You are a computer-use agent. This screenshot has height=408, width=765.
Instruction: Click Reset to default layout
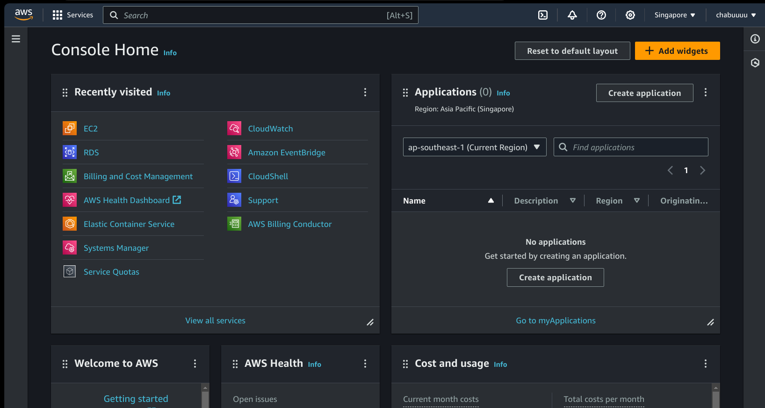point(572,51)
